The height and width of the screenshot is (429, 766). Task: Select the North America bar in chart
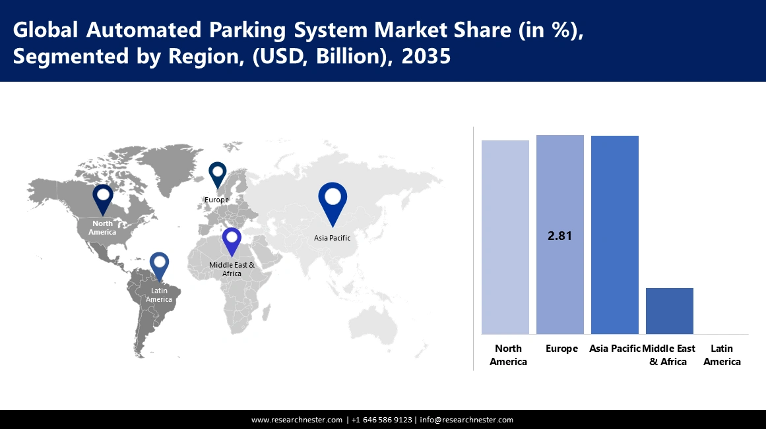505,237
